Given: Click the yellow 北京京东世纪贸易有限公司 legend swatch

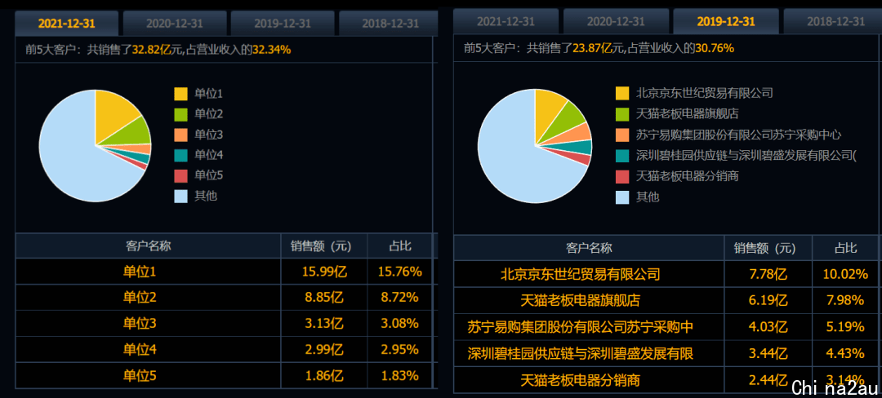Looking at the screenshot, I should click(622, 93).
